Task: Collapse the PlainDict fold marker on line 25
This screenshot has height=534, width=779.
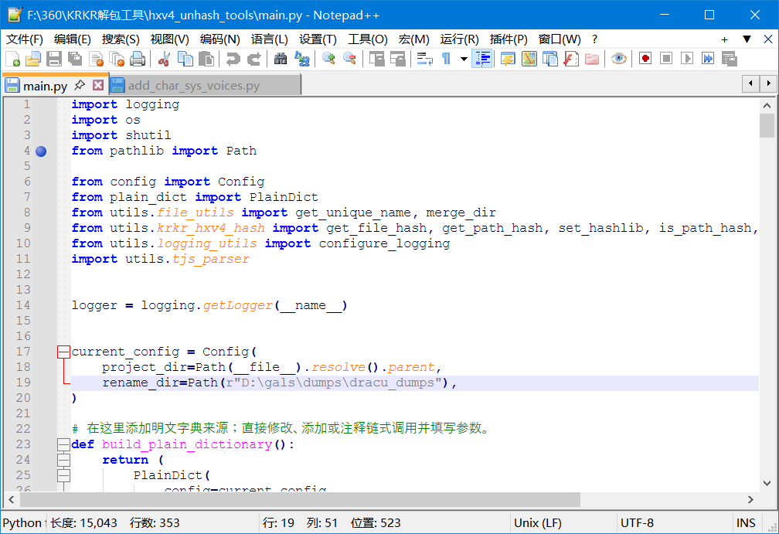Action: (63, 475)
